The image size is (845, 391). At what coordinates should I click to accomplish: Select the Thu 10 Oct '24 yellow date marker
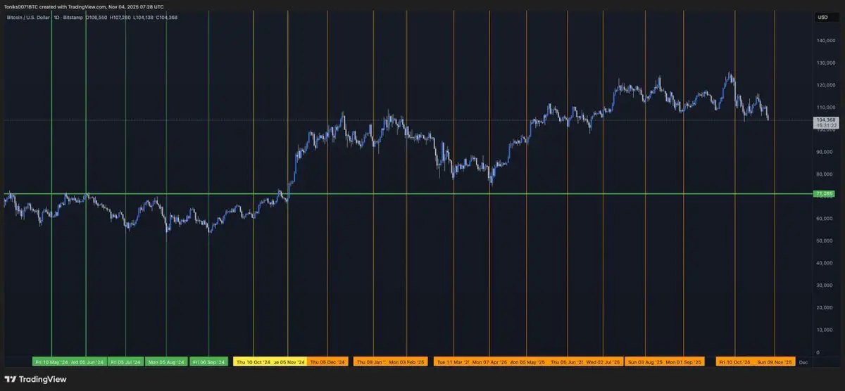tap(251, 361)
